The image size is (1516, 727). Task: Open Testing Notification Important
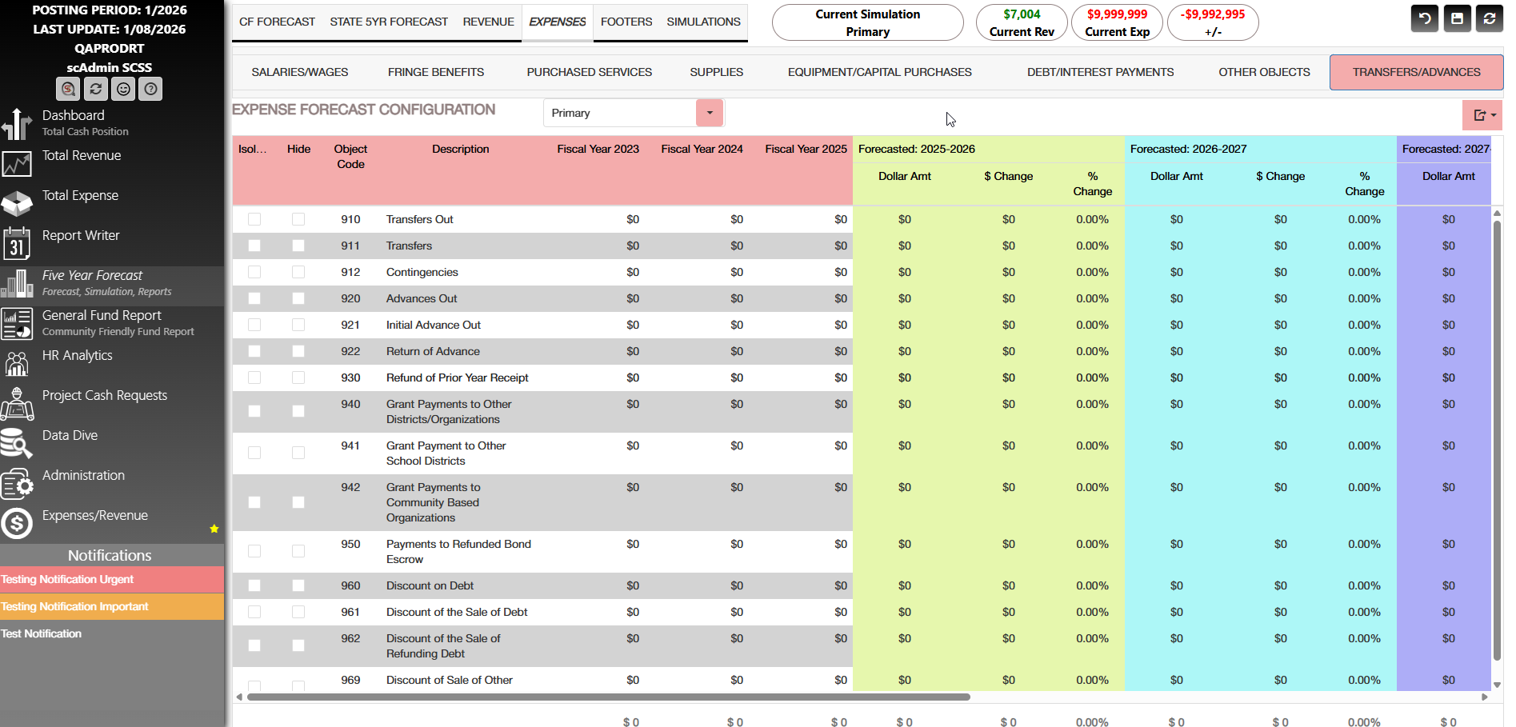pyautogui.click(x=112, y=606)
